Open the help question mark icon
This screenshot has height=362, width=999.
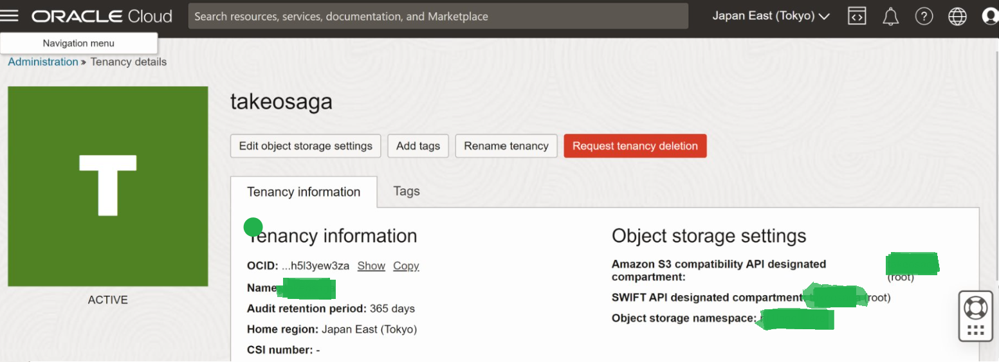coord(924,16)
